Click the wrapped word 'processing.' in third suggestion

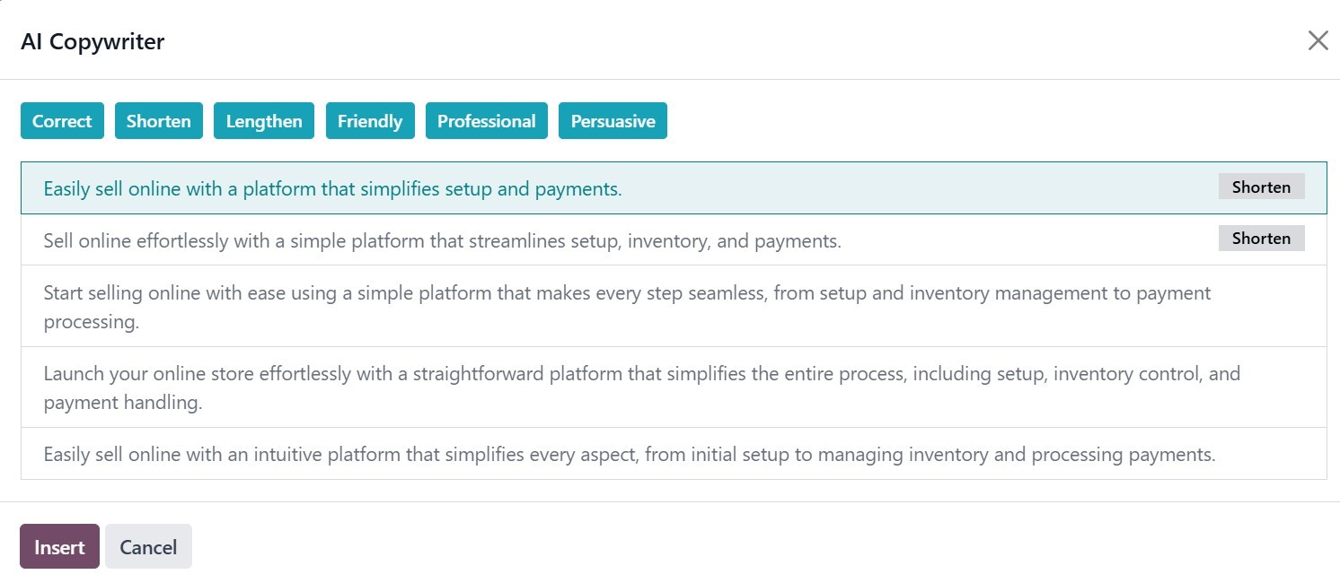(x=91, y=322)
